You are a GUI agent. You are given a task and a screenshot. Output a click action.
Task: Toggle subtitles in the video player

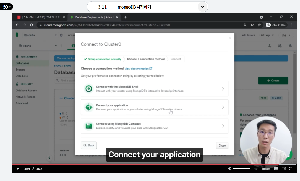276,169
